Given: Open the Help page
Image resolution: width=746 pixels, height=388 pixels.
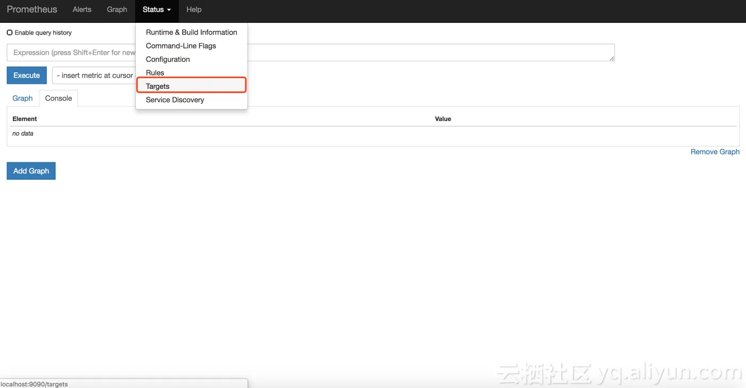Looking at the screenshot, I should (x=194, y=10).
